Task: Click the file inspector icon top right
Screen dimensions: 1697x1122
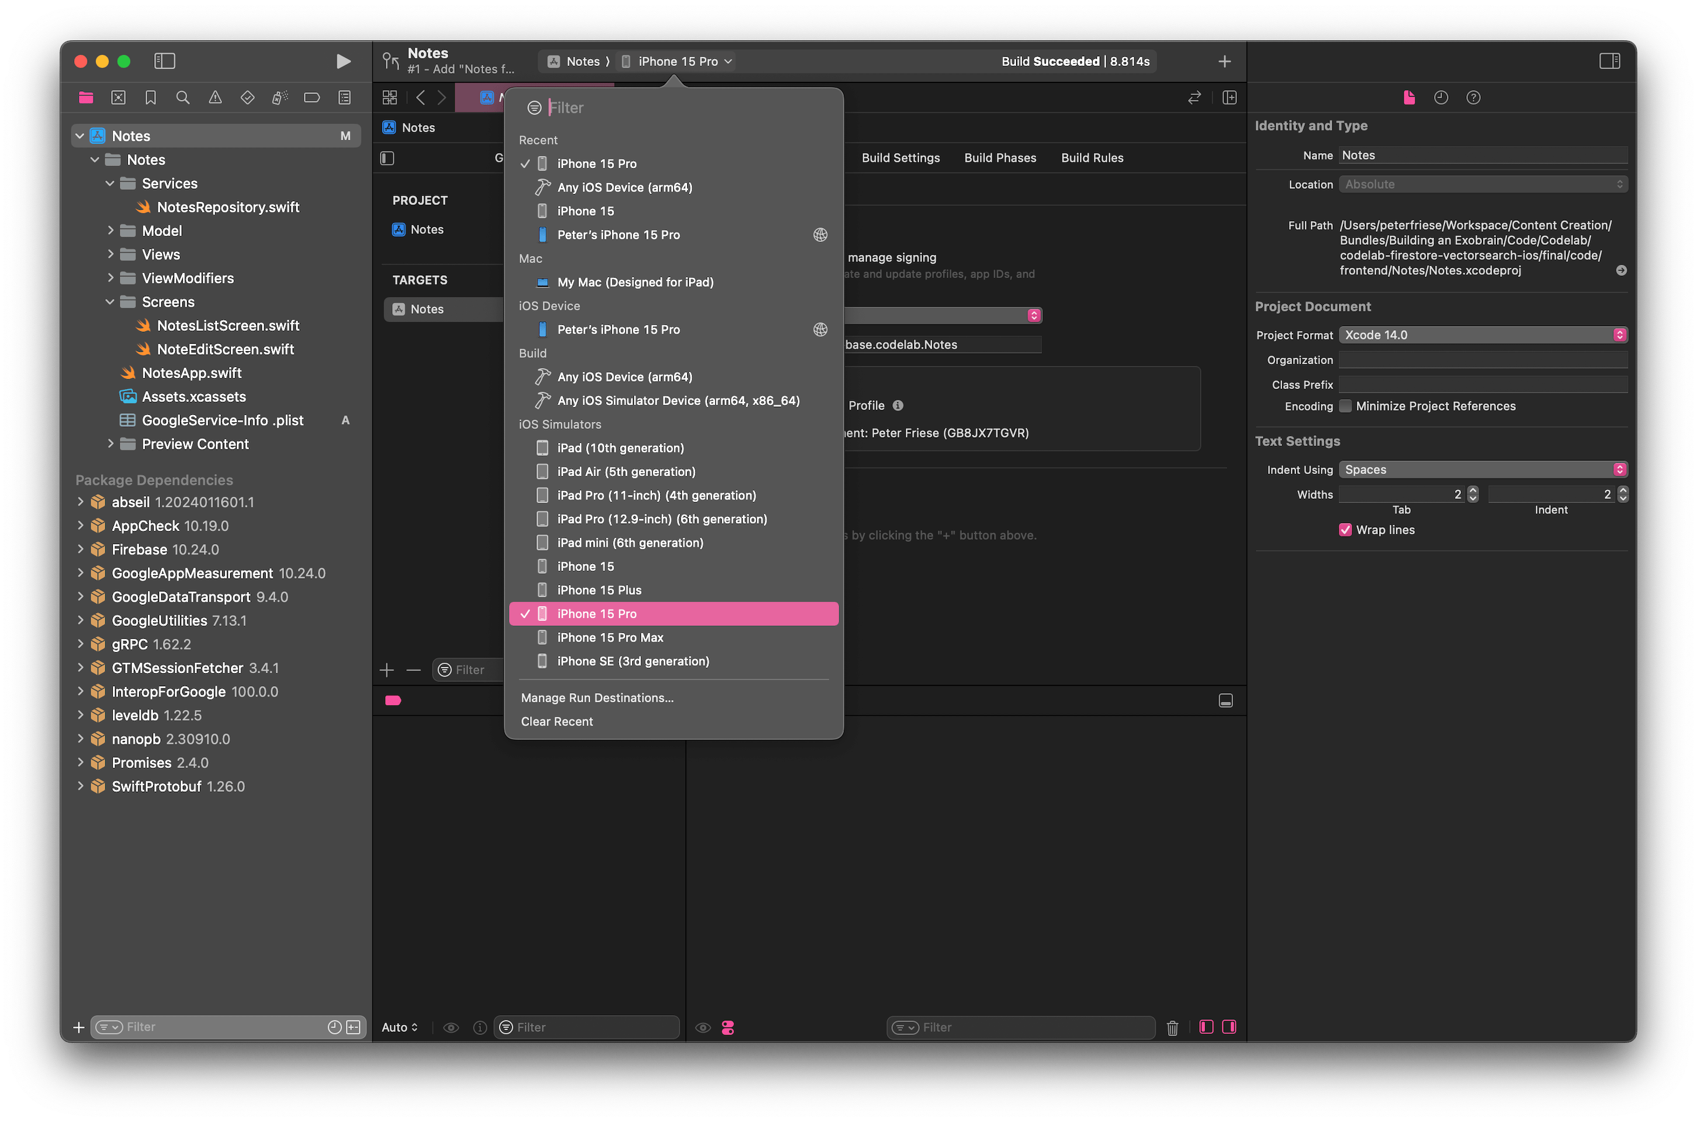Action: tap(1409, 96)
